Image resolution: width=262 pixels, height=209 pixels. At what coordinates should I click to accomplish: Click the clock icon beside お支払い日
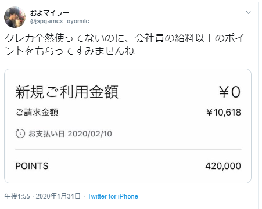coord(20,134)
